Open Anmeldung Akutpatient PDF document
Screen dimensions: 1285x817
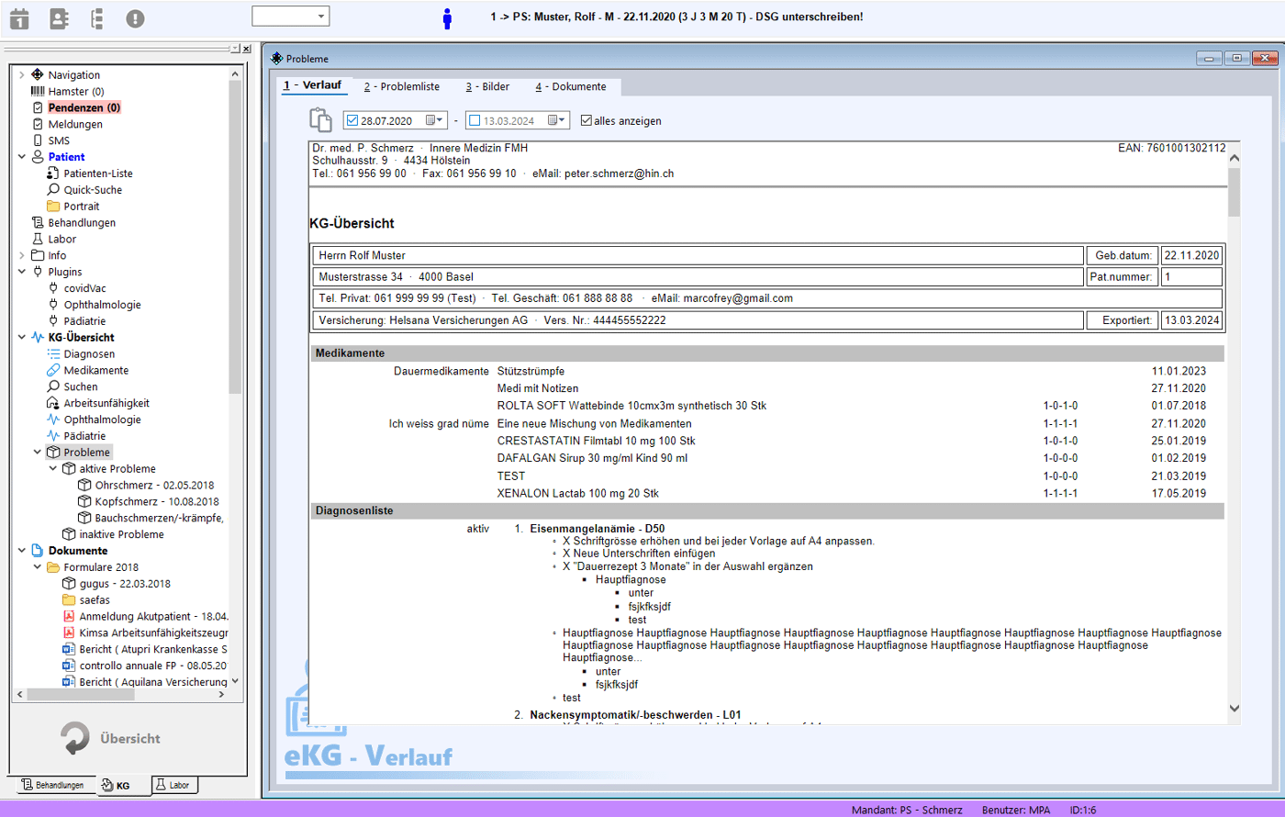pyautogui.click(x=153, y=617)
